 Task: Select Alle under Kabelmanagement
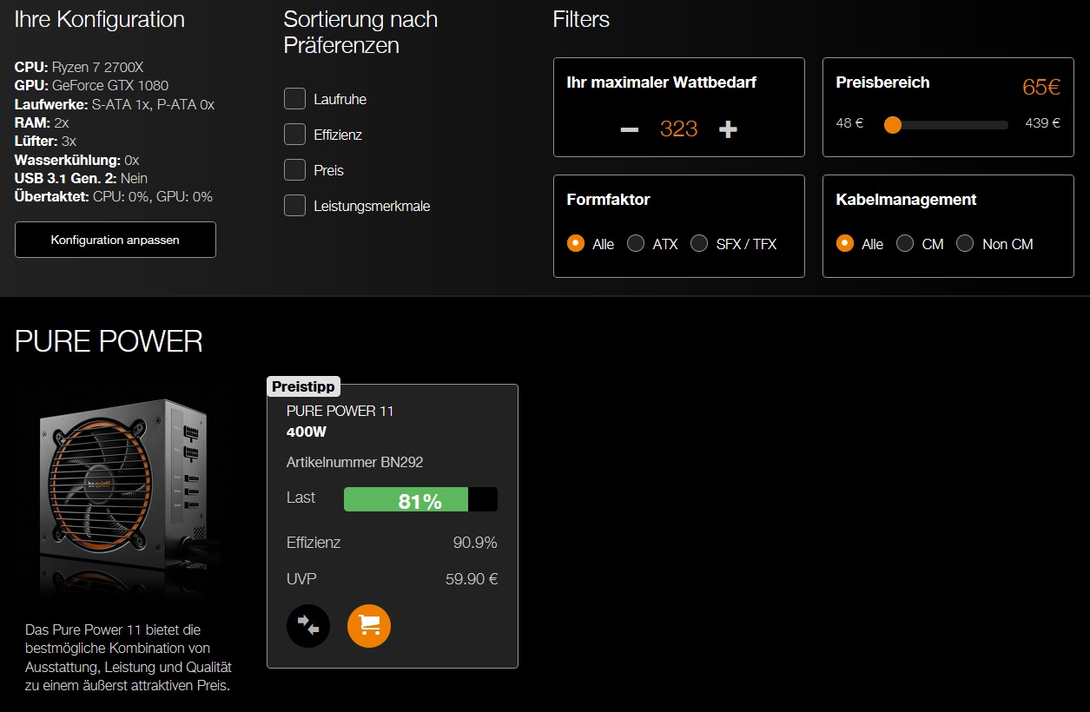point(845,243)
